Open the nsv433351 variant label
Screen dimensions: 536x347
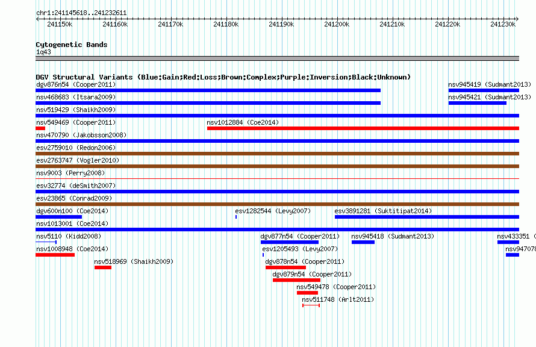click(516, 236)
